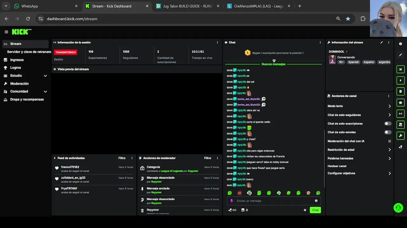Click the browser address bar URL
The width and height of the screenshot is (407, 228).
point(72,19)
